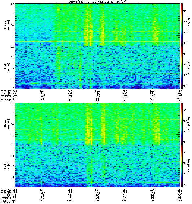Click the THB X_RE_GSE value "24.1" at 0400
192x204 pixels.
tap(15, 91)
